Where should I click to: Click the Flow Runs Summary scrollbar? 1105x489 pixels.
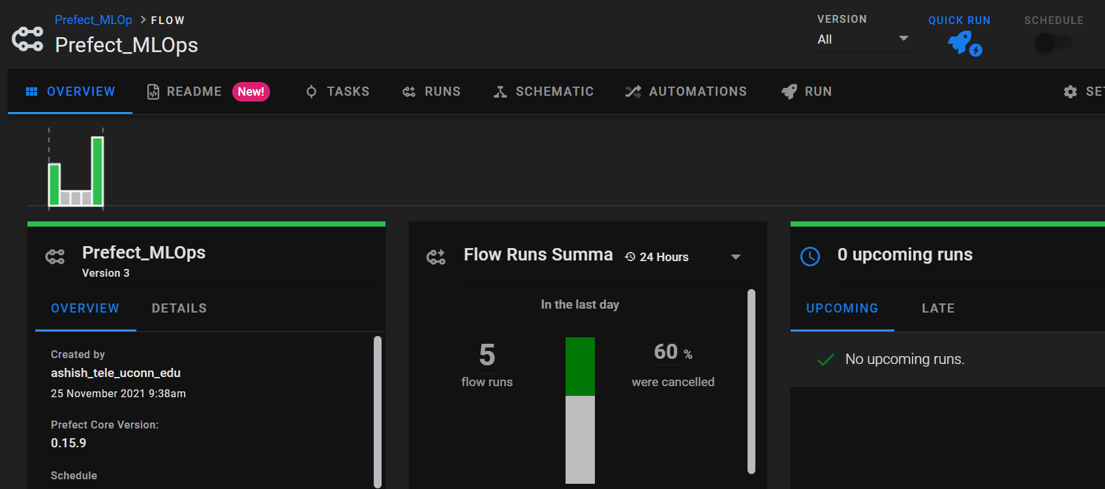[x=751, y=382]
